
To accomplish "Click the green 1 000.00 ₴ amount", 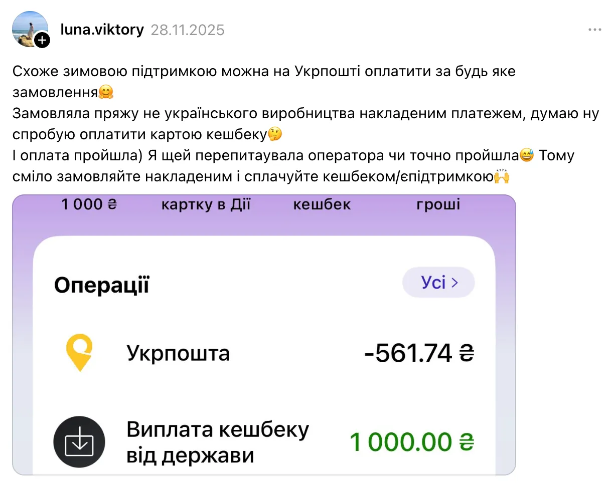I will [411, 441].
